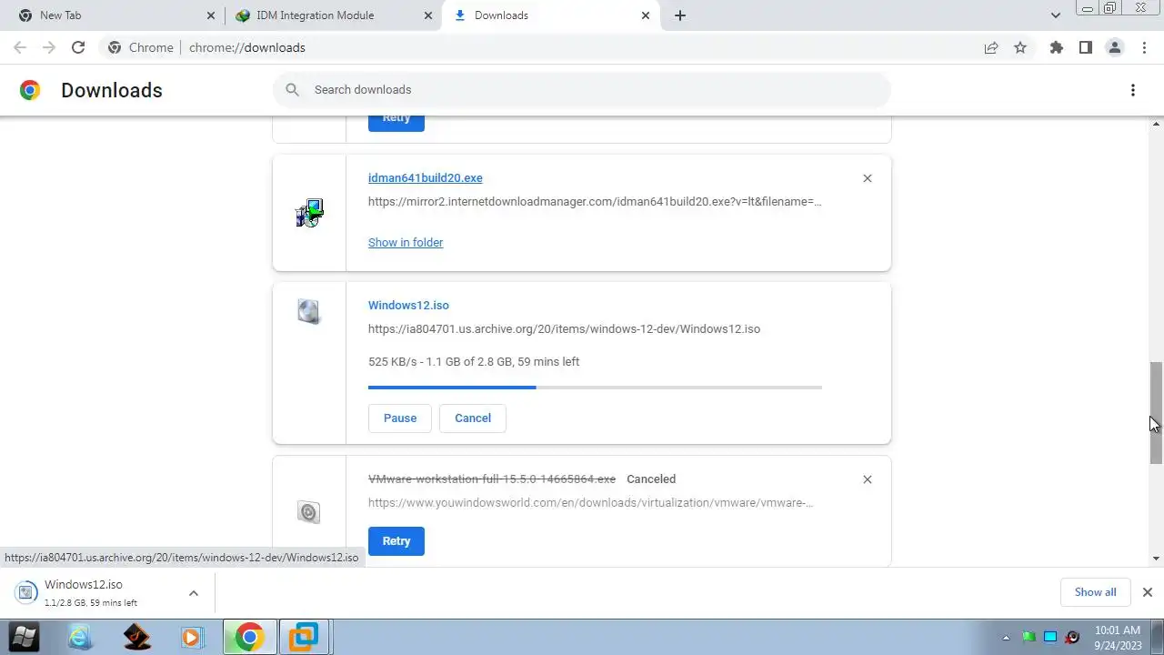The width and height of the screenshot is (1164, 655).
Task: Switch to the IDM Integration Module tab
Action: (x=332, y=15)
